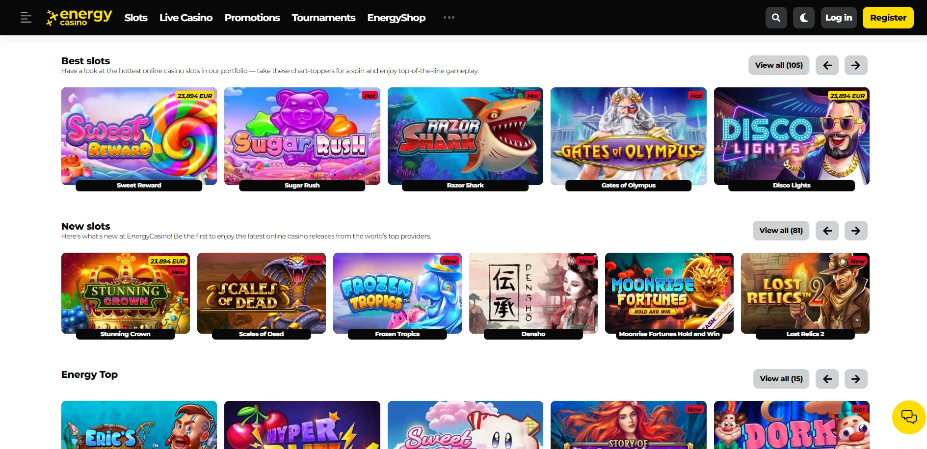Open Sugar Rush slot thumbnail
Viewport: 927px width, 449px height.
(302, 136)
